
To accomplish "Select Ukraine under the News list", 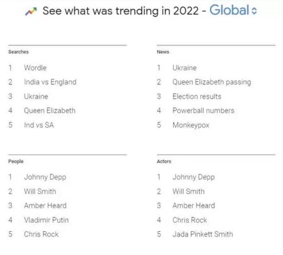I will coord(184,68).
